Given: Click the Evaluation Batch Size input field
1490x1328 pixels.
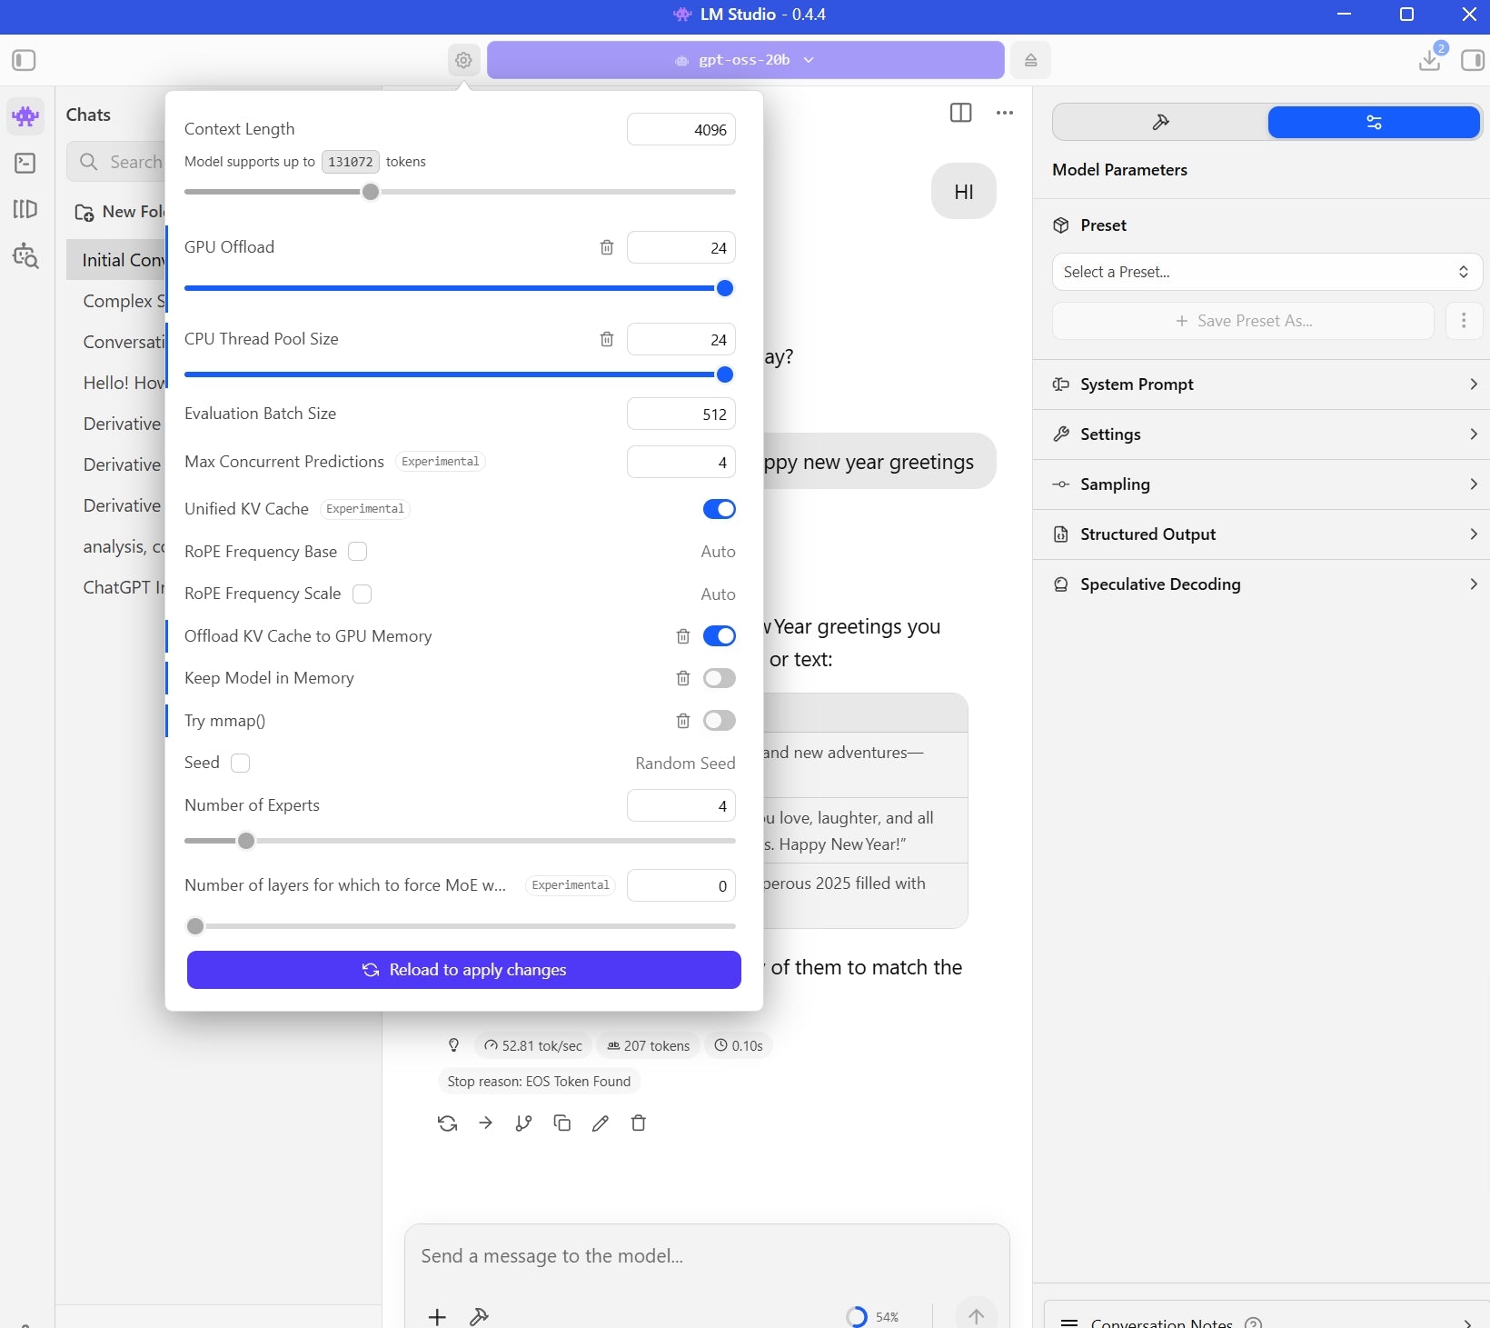Looking at the screenshot, I should 680,414.
